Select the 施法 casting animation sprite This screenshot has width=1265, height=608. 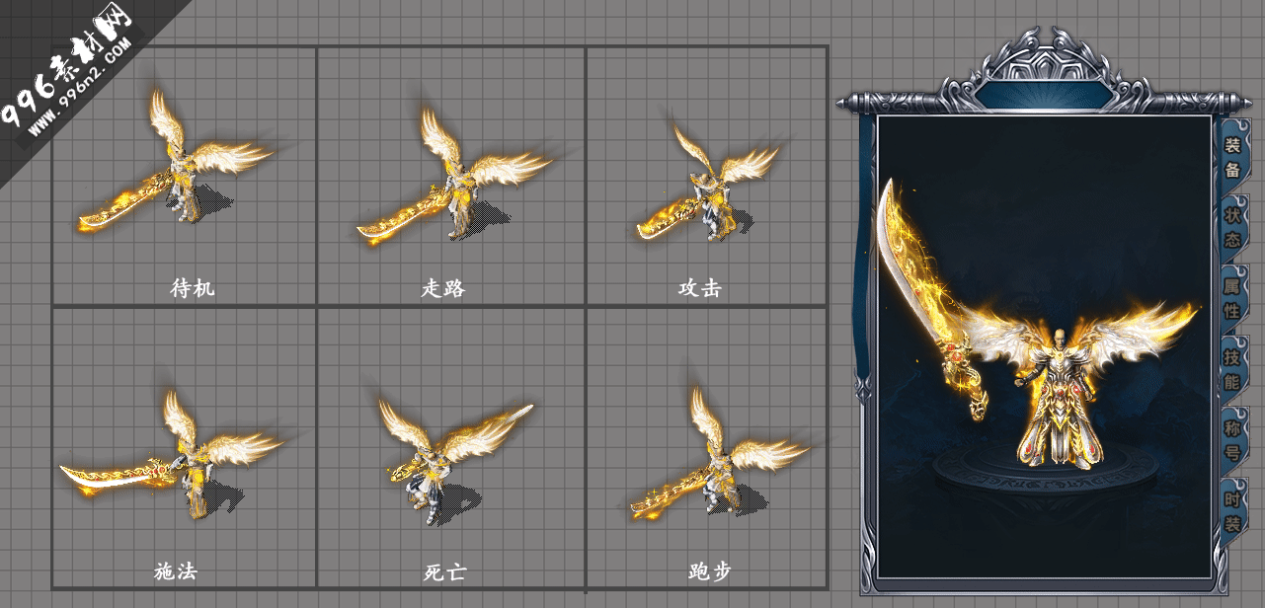coord(173,454)
